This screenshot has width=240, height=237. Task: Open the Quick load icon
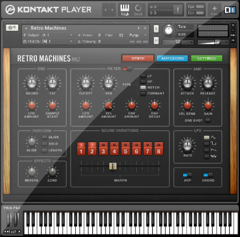click(138, 10)
